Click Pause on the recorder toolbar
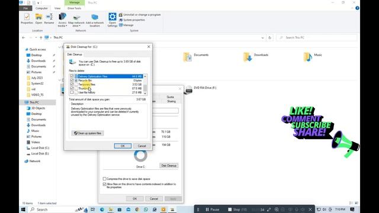 click(x=213, y=209)
